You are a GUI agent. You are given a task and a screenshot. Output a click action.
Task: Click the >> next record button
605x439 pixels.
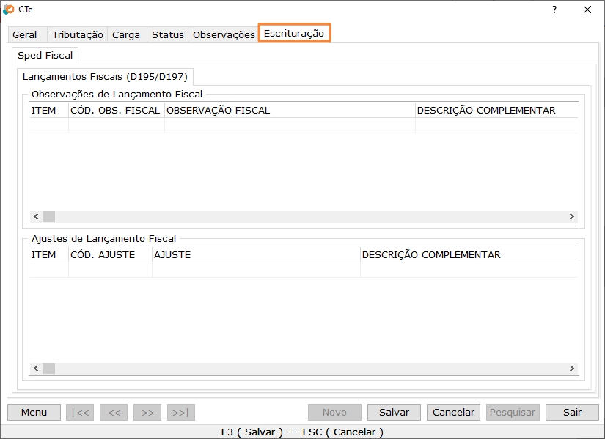click(x=147, y=412)
